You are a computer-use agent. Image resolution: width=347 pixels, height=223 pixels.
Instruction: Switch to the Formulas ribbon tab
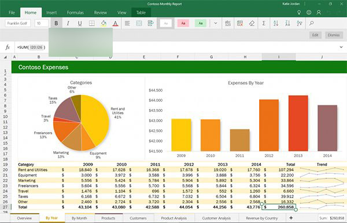tap(75, 13)
